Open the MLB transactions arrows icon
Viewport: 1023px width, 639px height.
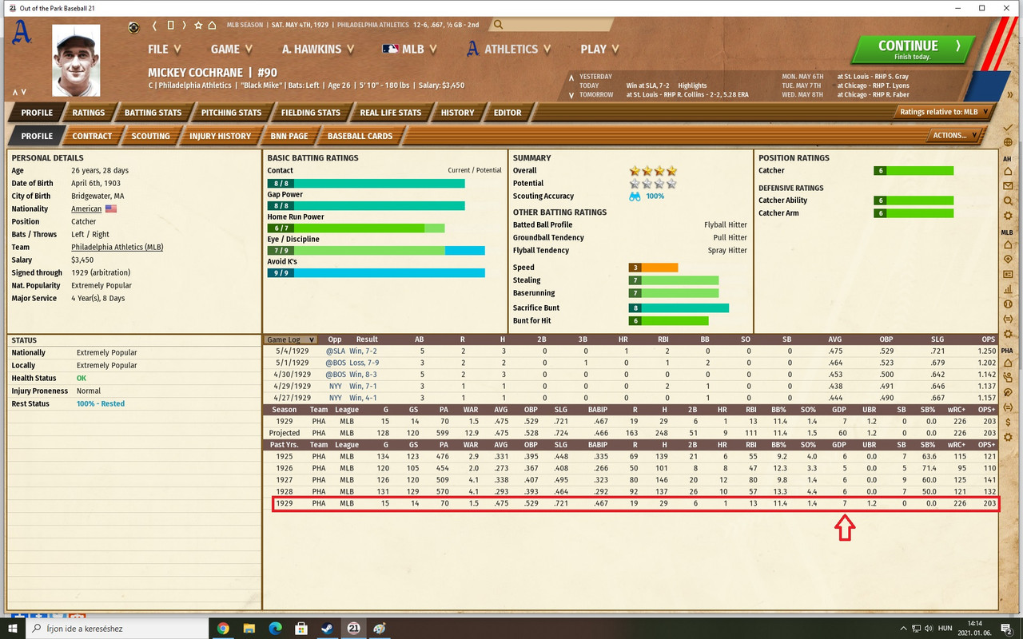(x=1009, y=319)
